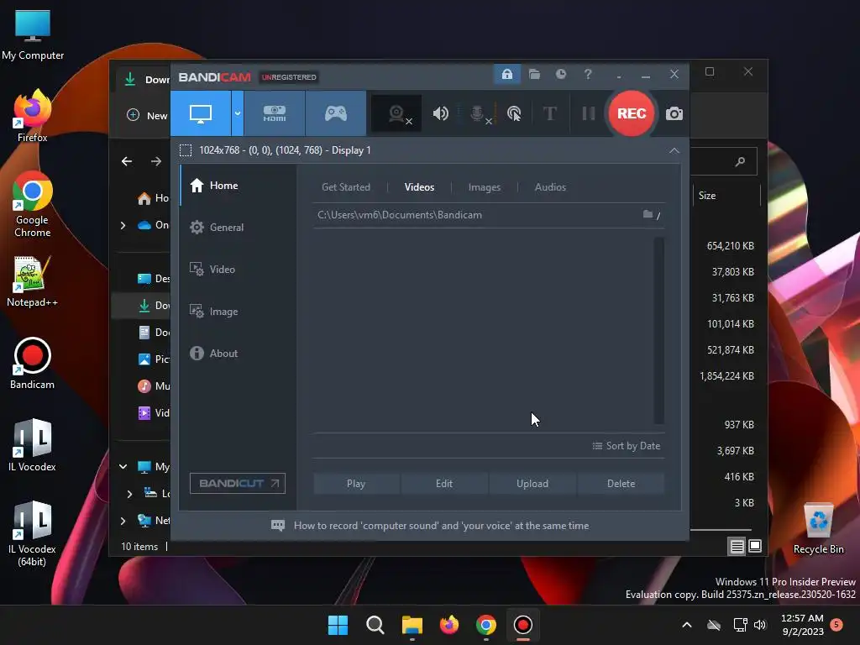Screen dimensions: 860x645
Task: Open notifications badge in taskbar
Action: click(x=836, y=625)
